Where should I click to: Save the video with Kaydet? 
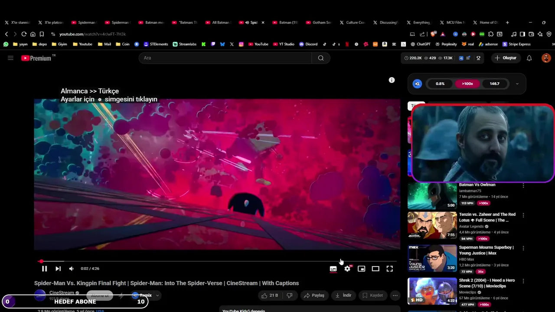(372, 296)
